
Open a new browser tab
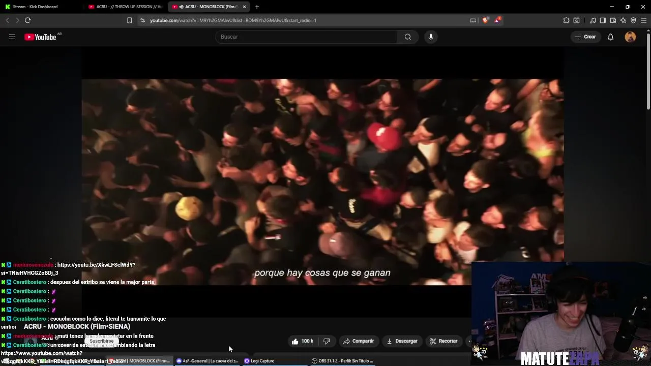tap(257, 7)
